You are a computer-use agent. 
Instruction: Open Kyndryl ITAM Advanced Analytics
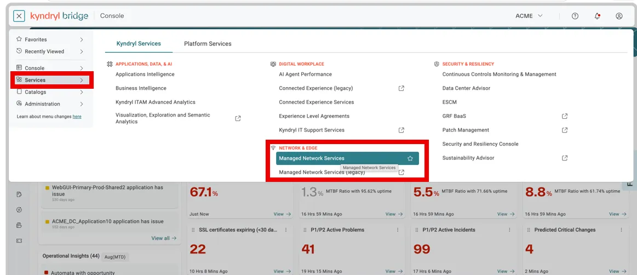click(156, 102)
